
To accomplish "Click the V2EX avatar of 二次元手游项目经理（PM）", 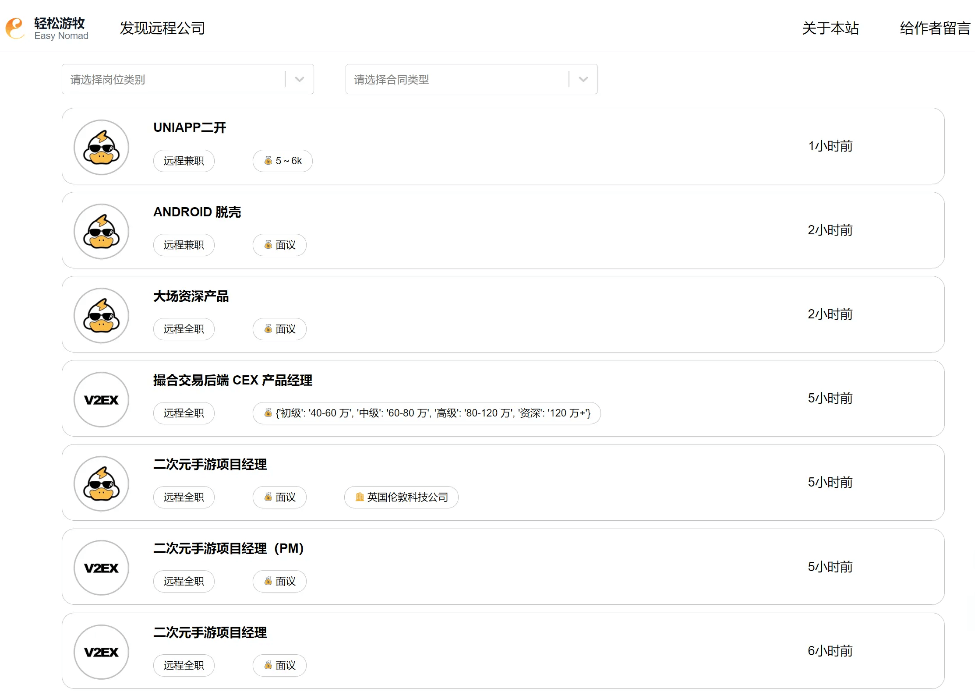I will [101, 567].
